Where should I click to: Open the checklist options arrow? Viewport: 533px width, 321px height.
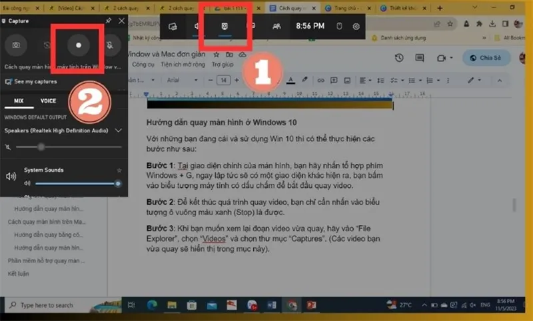coord(402,81)
